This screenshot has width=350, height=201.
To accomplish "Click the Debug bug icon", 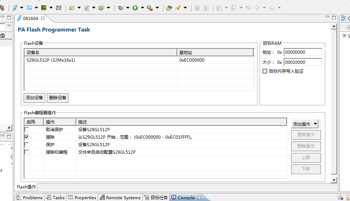I will point(120,8).
